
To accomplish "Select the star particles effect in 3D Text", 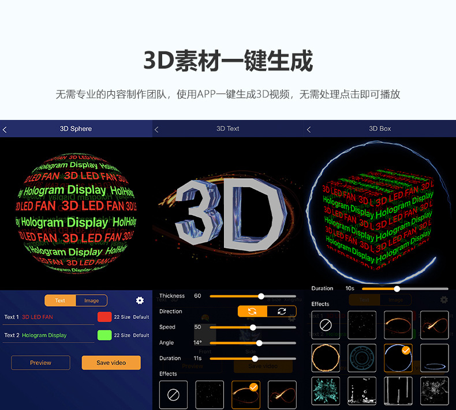I will 210,395.
